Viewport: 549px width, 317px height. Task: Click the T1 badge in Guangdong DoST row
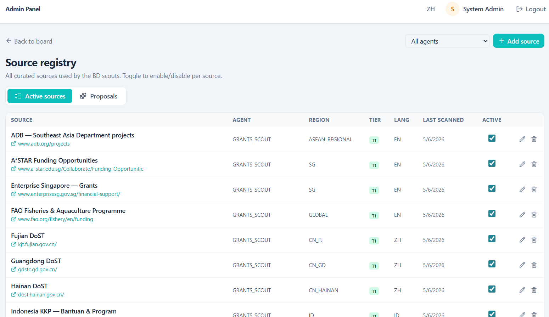point(374,266)
